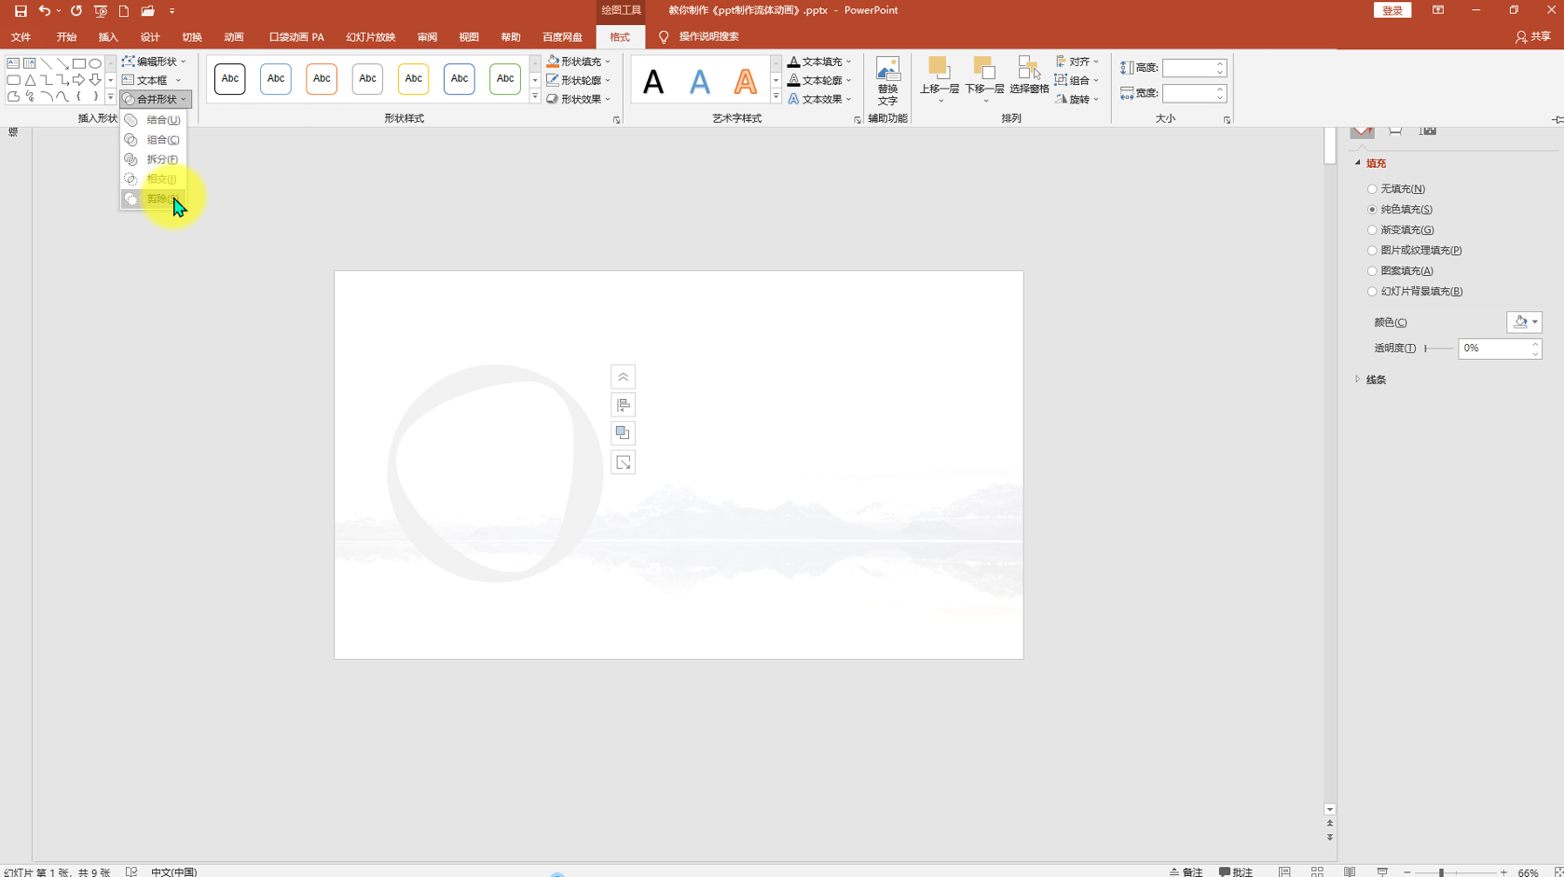Start slideshow from beginning icon in title bar

[x=101, y=11]
